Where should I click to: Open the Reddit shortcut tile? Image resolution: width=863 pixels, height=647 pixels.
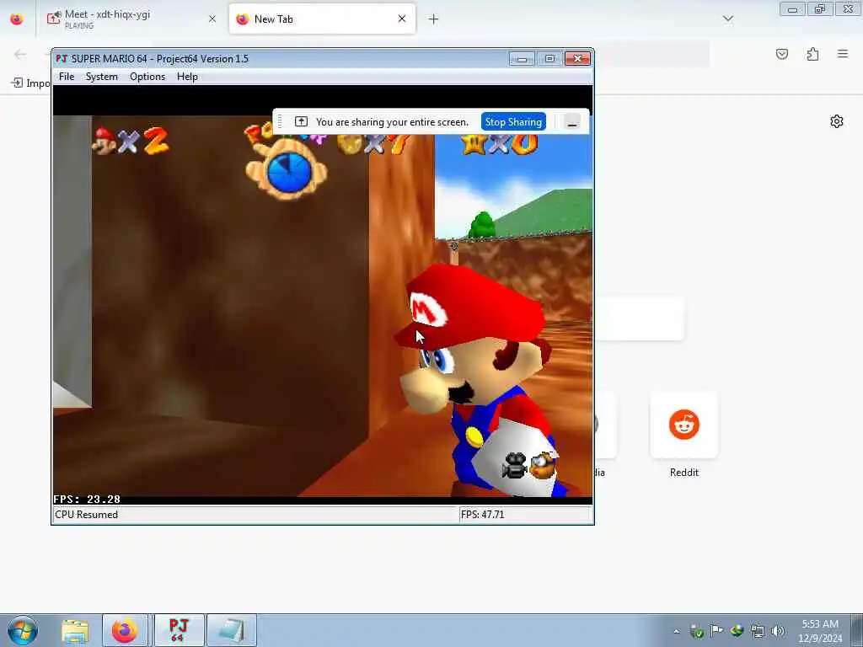(684, 425)
